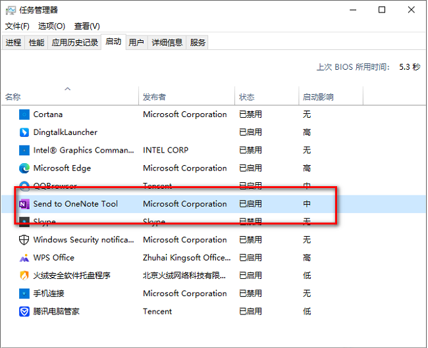Click the 手机连接 app icon

[24, 293]
